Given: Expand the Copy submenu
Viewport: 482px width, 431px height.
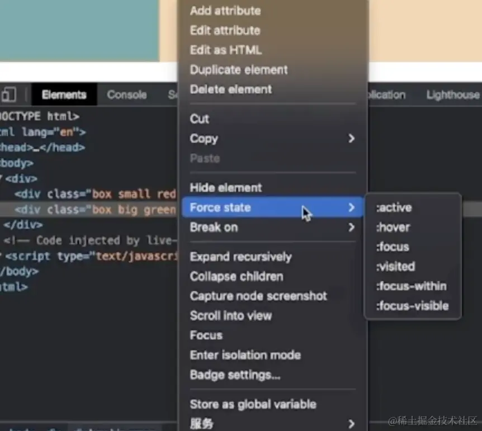Looking at the screenshot, I should (272, 138).
